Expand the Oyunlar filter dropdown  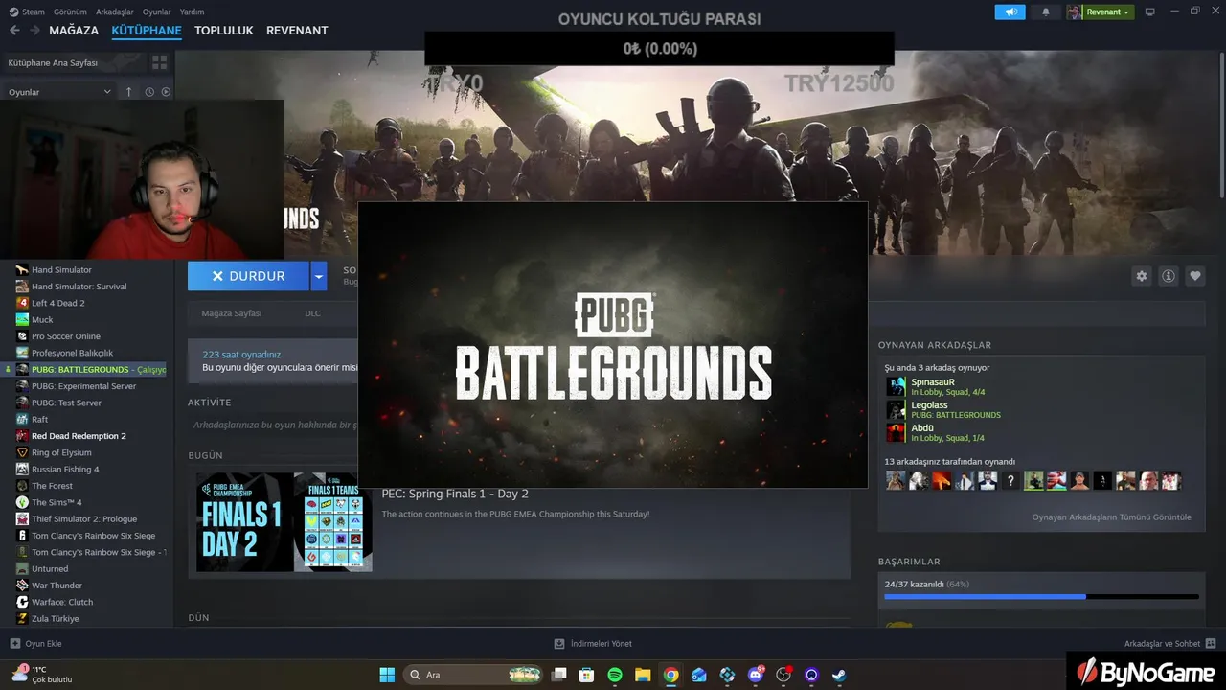click(59, 92)
